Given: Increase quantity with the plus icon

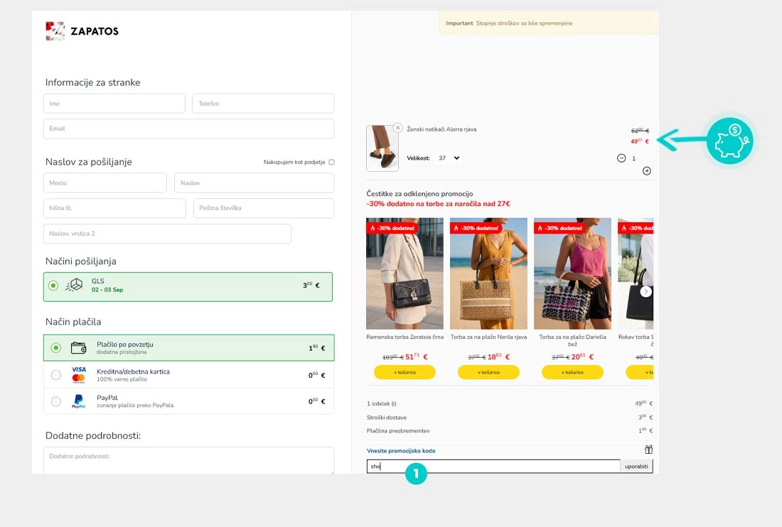Looking at the screenshot, I should pyautogui.click(x=646, y=171).
